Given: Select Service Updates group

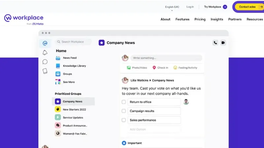Looking at the screenshot, I should [x=73, y=117].
